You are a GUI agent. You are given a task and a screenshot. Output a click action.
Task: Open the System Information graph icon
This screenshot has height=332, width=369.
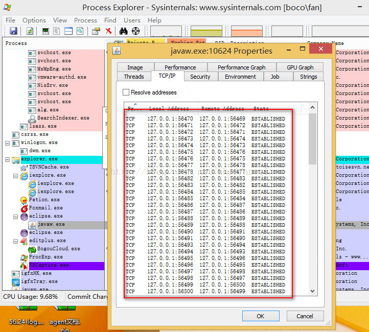[x=45, y=31]
